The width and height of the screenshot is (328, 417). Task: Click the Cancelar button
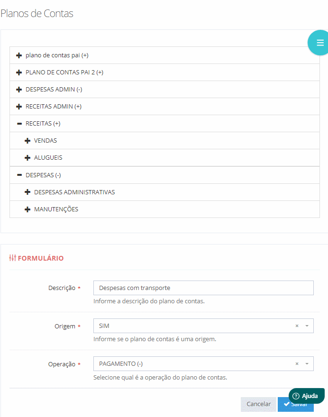pos(258,404)
